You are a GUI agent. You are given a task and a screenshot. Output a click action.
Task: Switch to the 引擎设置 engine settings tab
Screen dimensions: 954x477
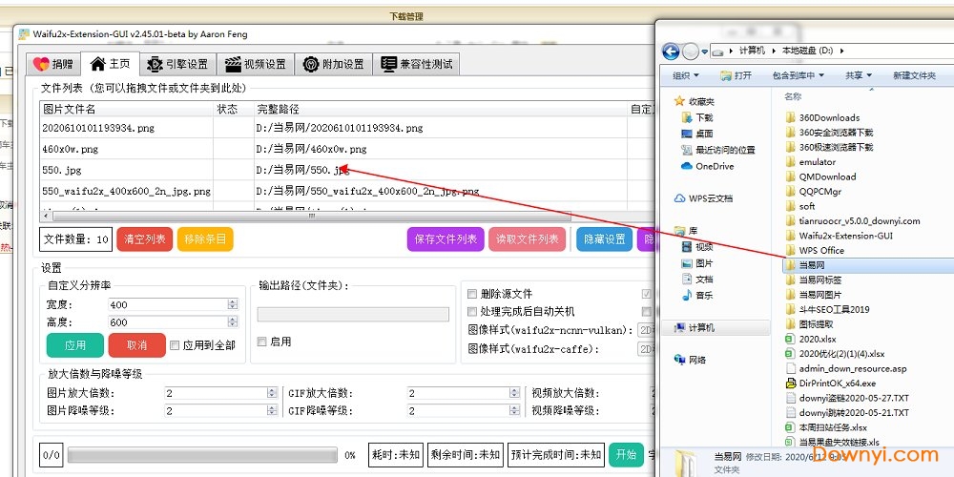pyautogui.click(x=176, y=64)
